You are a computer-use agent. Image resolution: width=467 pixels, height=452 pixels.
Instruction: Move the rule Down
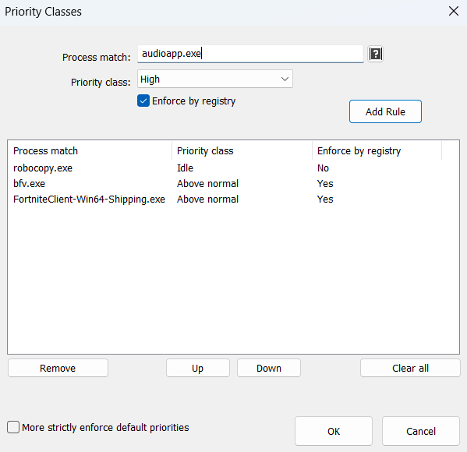tap(269, 368)
